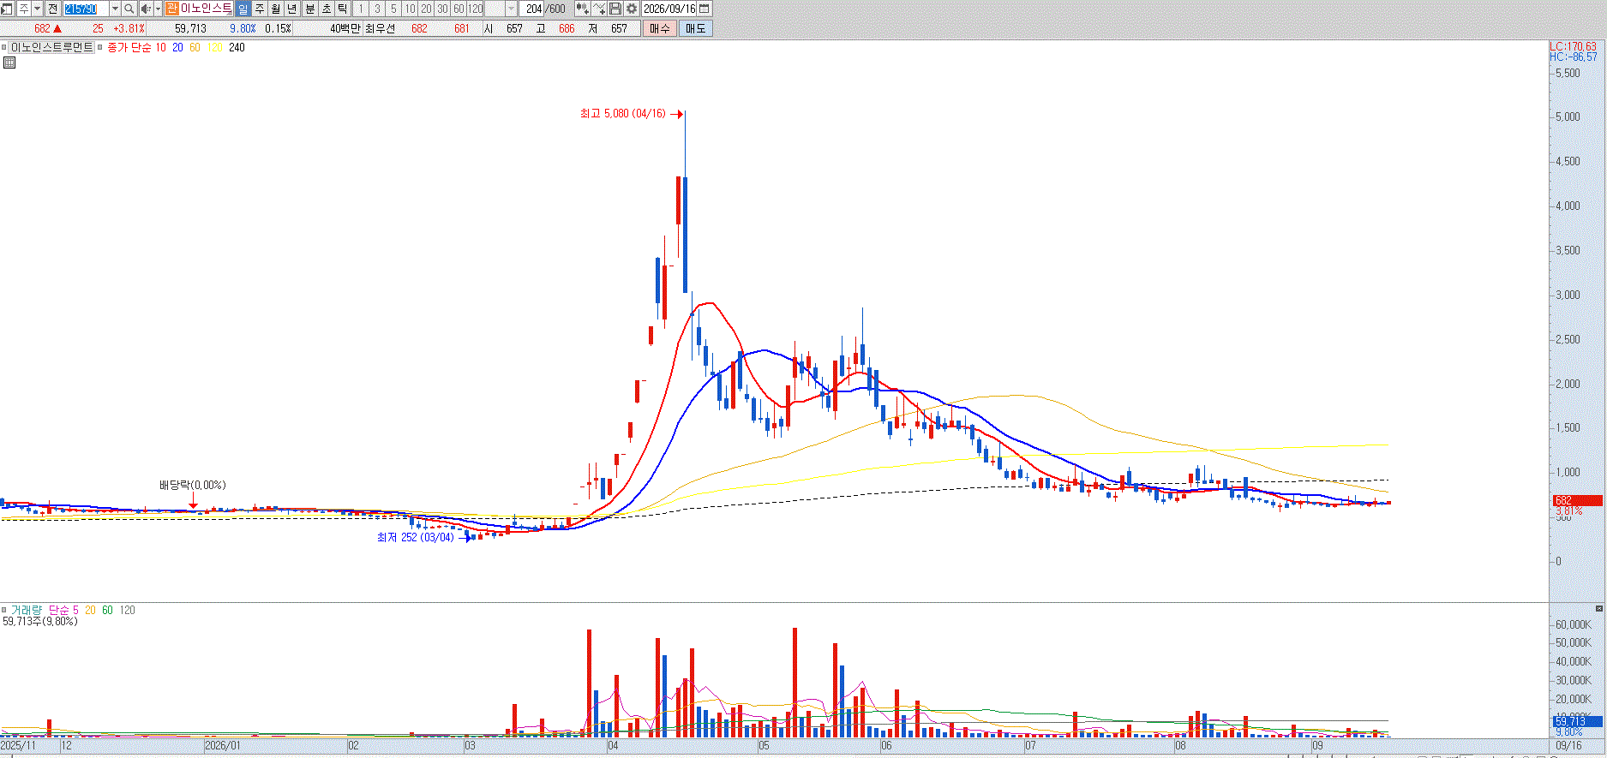Switch to the 월 monthly chart period

click(275, 9)
